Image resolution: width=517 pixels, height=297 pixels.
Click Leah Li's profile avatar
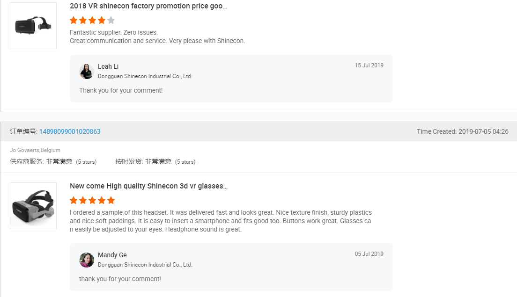click(87, 71)
